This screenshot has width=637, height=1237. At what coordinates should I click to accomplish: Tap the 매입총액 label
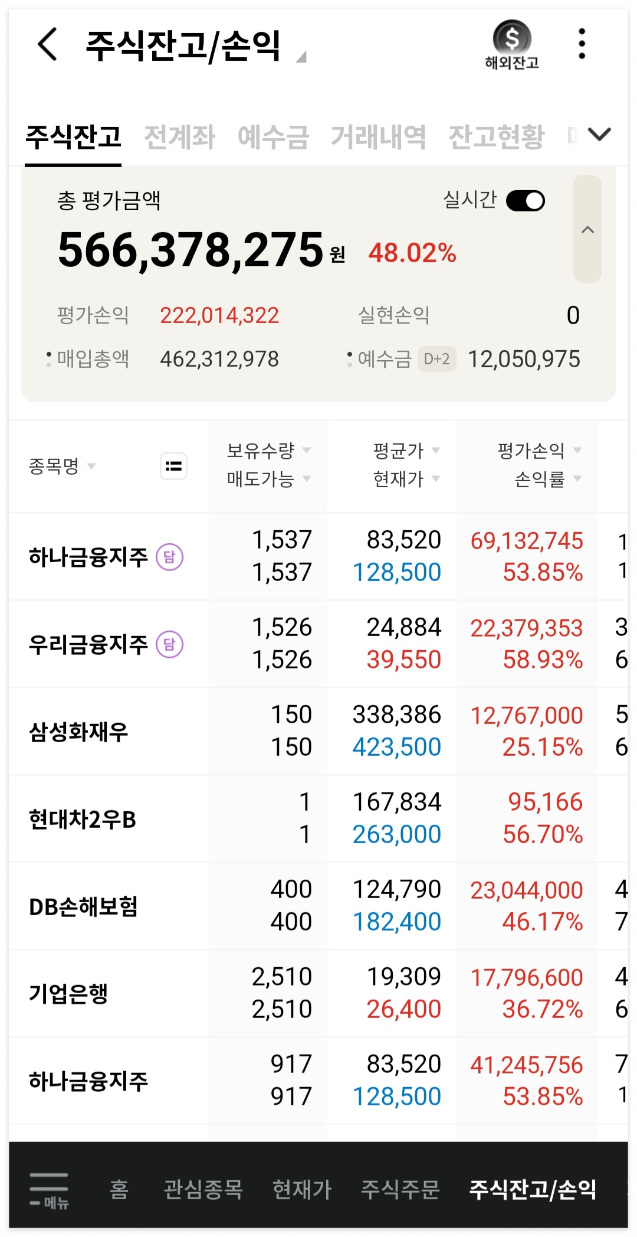(x=93, y=359)
